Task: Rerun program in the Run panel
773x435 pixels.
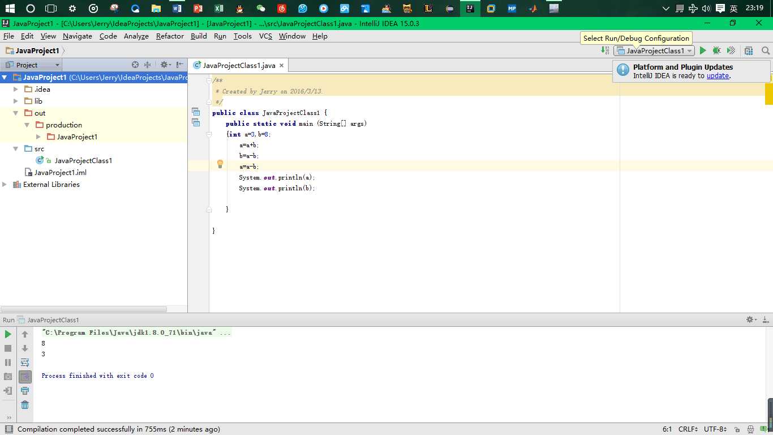Action: 8,334
